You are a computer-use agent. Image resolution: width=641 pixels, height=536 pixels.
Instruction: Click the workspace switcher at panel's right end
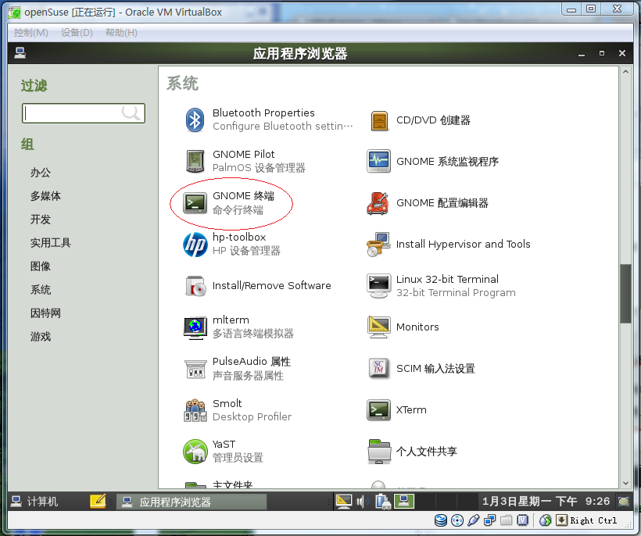624,502
